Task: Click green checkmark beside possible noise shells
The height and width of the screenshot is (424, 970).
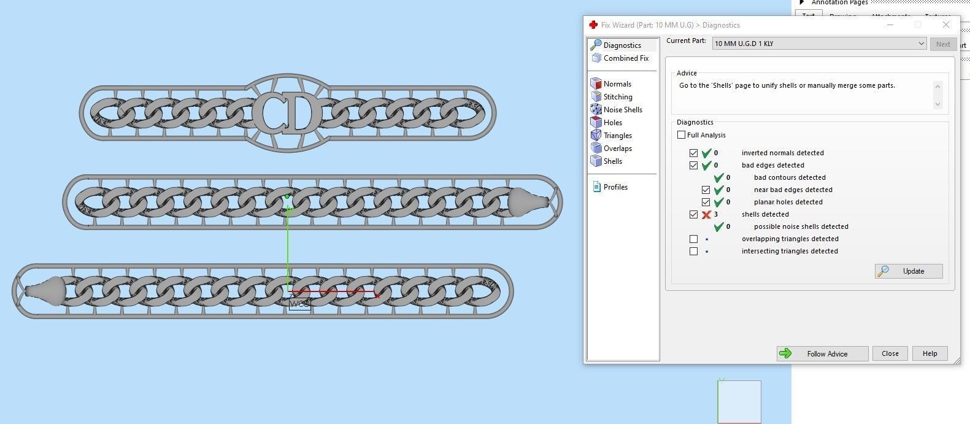Action: (719, 226)
